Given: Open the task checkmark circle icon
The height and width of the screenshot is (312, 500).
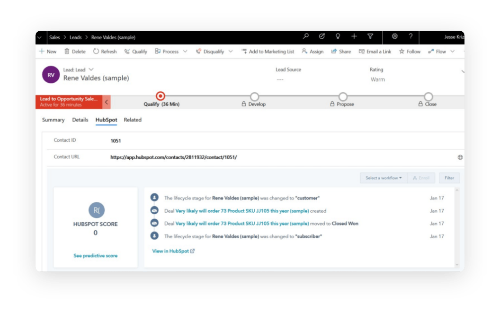Looking at the screenshot, I should pyautogui.click(x=322, y=36).
